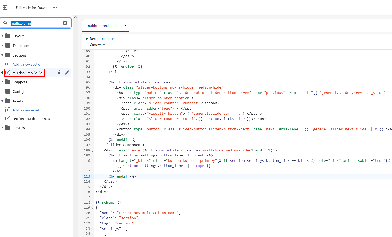Viewport: 392px width, 237px height.
Task: Open the Current version dropdown
Action: 98,45
